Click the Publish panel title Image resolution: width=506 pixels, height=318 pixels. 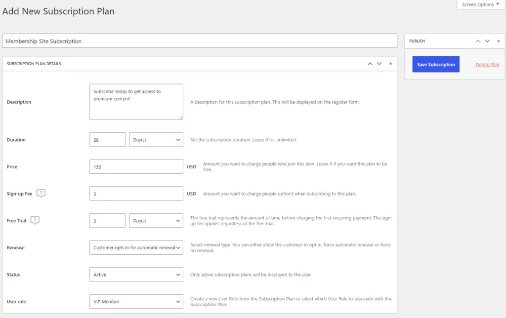[417, 41]
